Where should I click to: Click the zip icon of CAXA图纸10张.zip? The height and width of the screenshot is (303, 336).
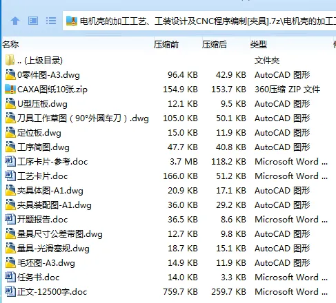(x=10, y=89)
